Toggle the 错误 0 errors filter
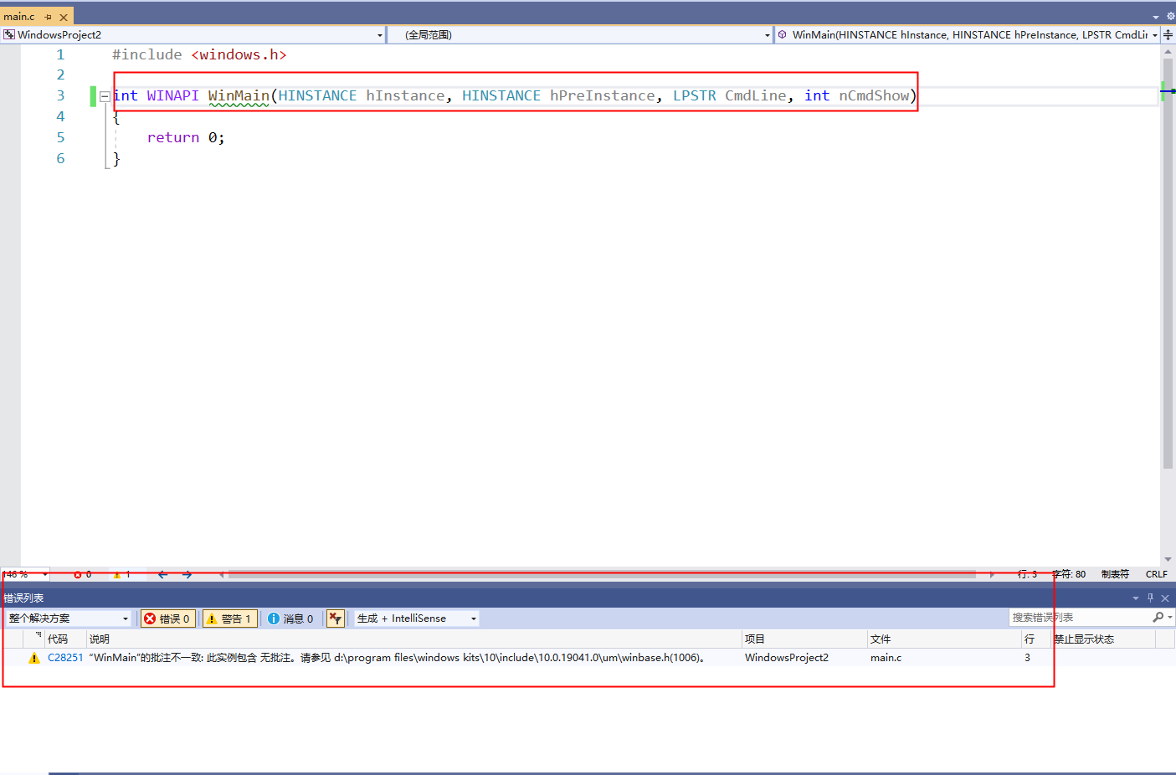1176x775 pixels. 168,618
